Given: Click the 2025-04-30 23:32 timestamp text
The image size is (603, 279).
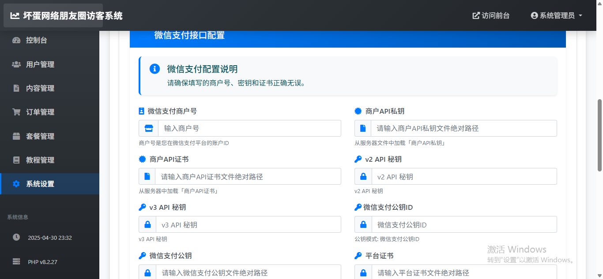Looking at the screenshot, I should pyautogui.click(x=50, y=238).
